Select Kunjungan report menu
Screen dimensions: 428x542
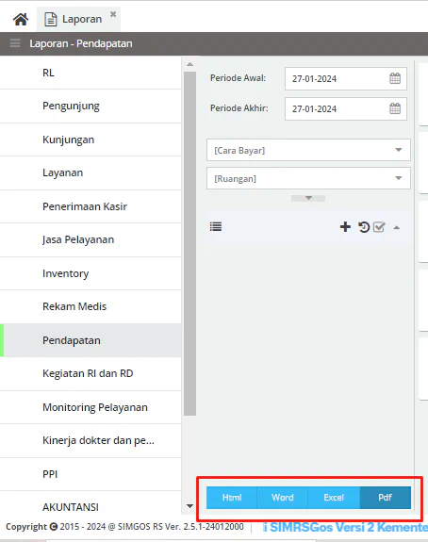91,140
